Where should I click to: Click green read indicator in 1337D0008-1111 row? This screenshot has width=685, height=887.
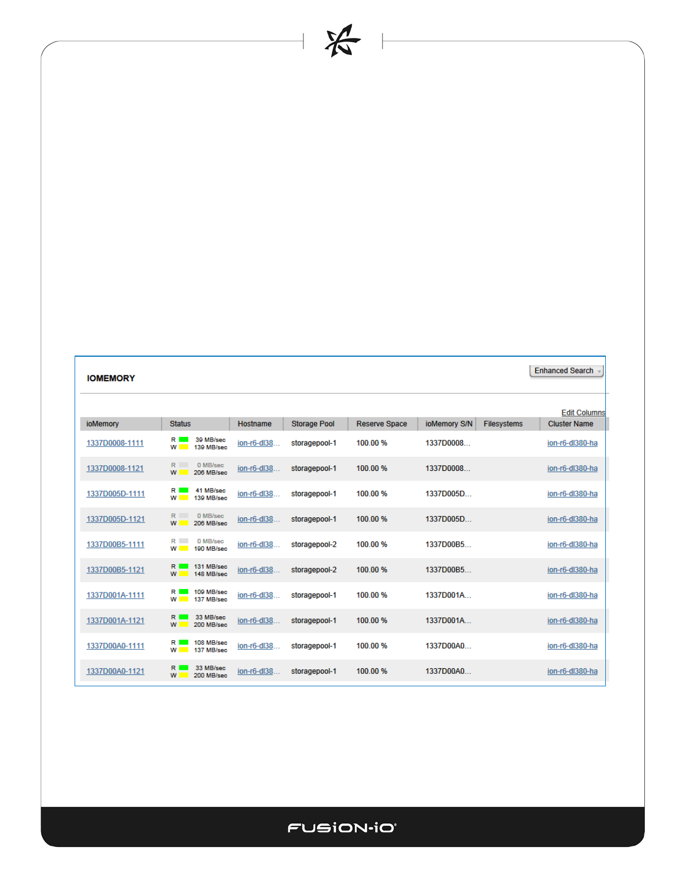184,439
